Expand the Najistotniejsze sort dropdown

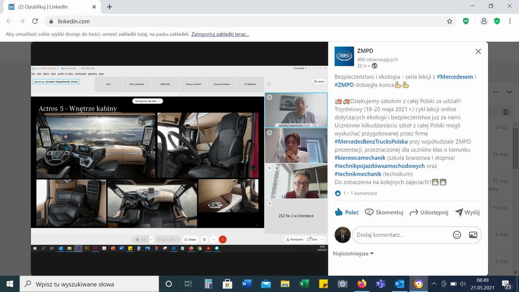pos(353,253)
